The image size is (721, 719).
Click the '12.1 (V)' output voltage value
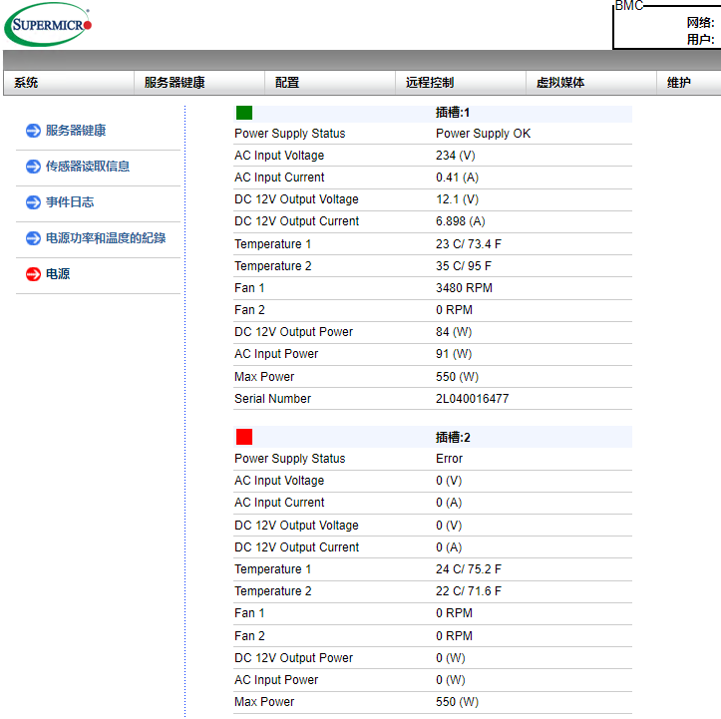(458, 199)
